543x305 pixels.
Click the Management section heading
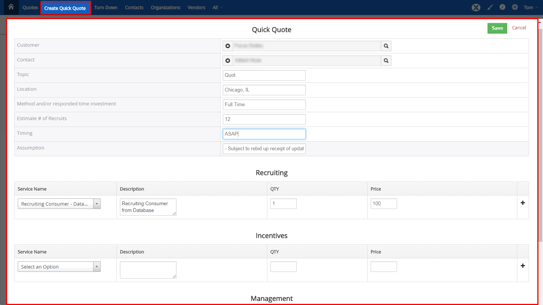[271, 299]
